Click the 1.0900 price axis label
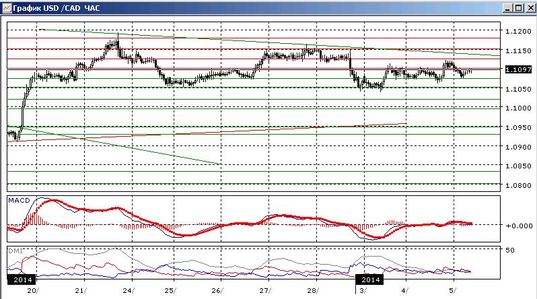Viewport: 537px width, 299px height. pos(518,147)
